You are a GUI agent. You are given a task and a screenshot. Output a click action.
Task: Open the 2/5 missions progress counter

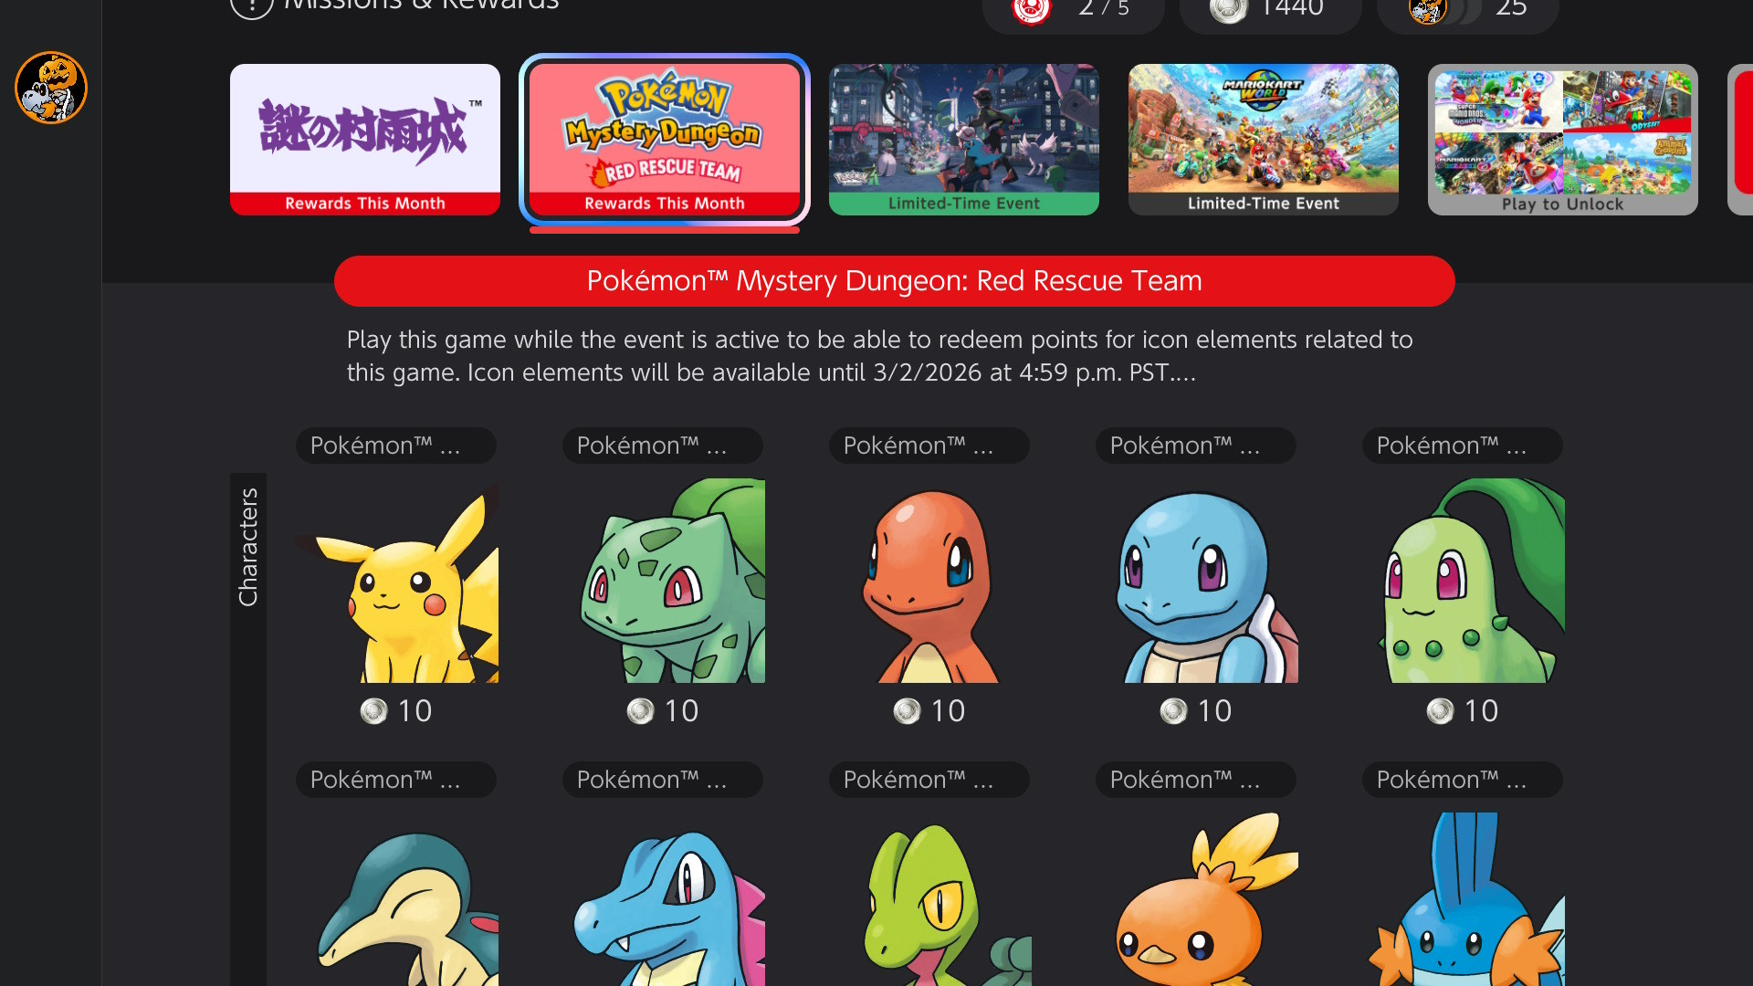click(1074, 9)
